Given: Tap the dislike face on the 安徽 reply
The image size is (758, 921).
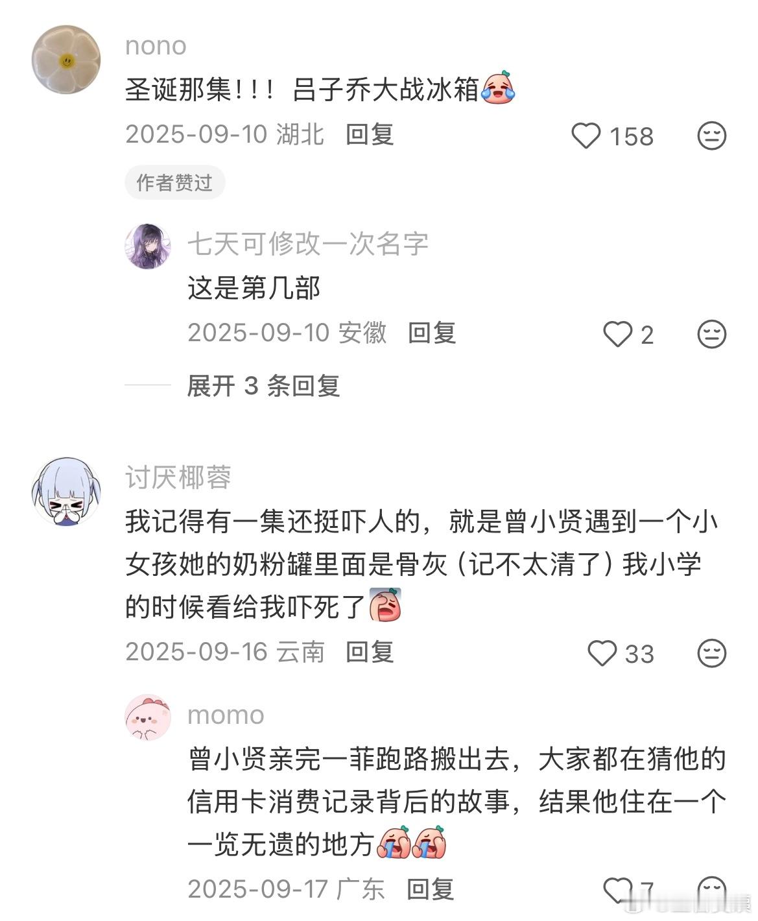Looking at the screenshot, I should click(x=711, y=335).
